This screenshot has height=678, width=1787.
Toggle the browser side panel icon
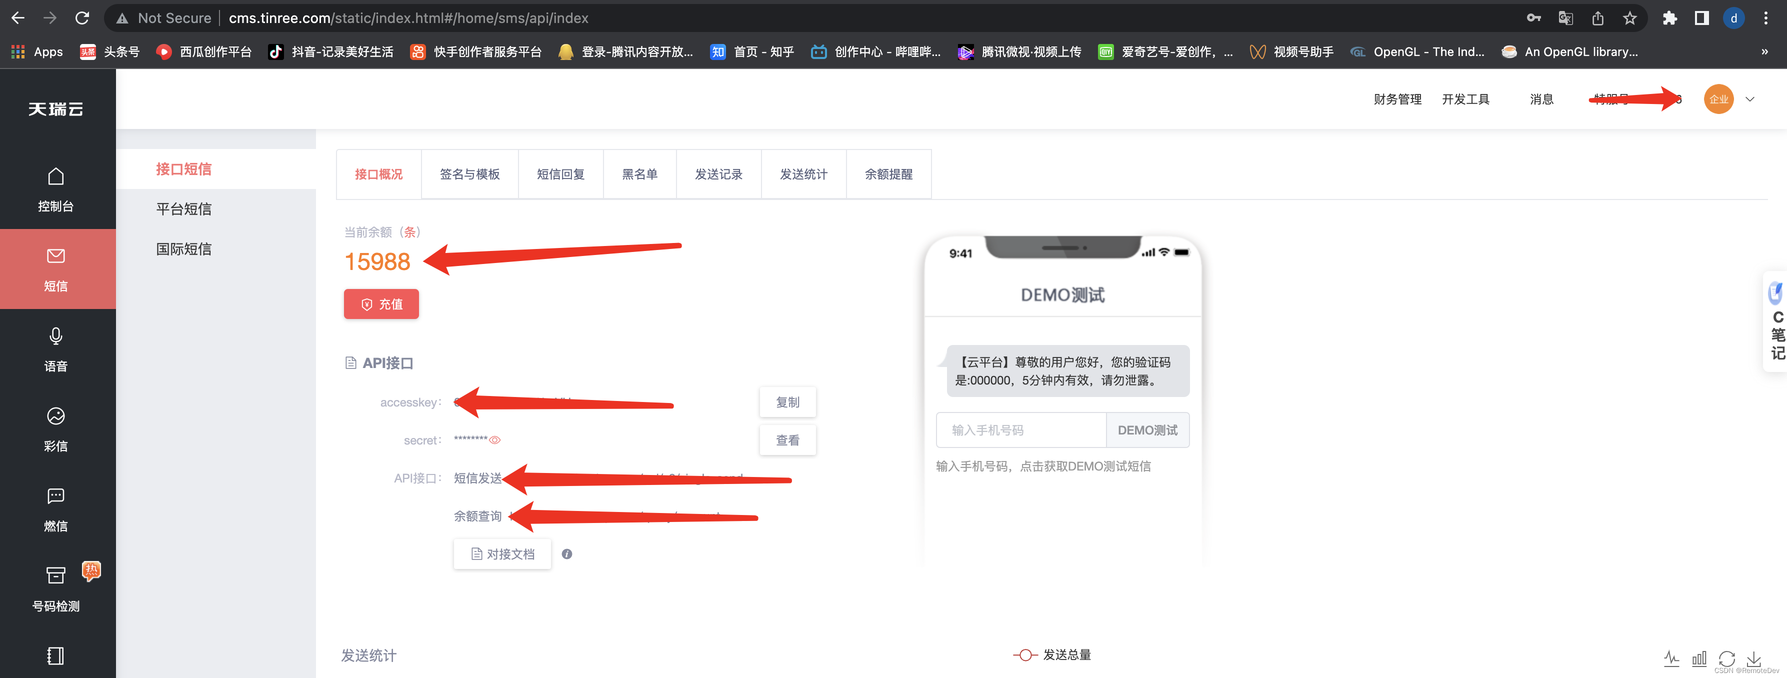pos(1701,18)
